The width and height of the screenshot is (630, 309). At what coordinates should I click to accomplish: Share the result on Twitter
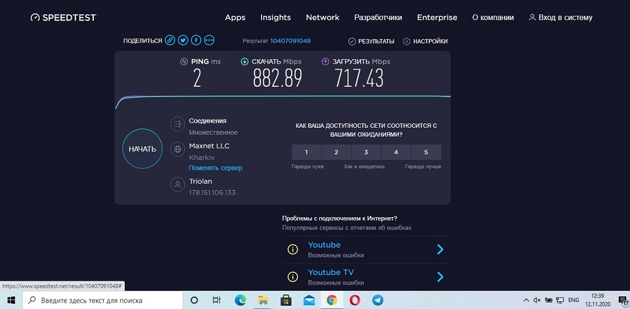(183, 40)
